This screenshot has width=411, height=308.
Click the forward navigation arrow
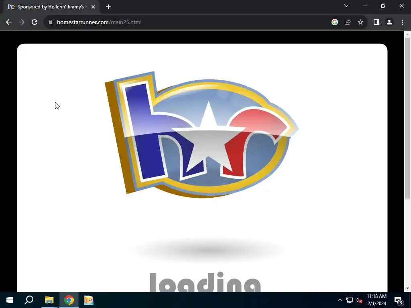pos(22,22)
